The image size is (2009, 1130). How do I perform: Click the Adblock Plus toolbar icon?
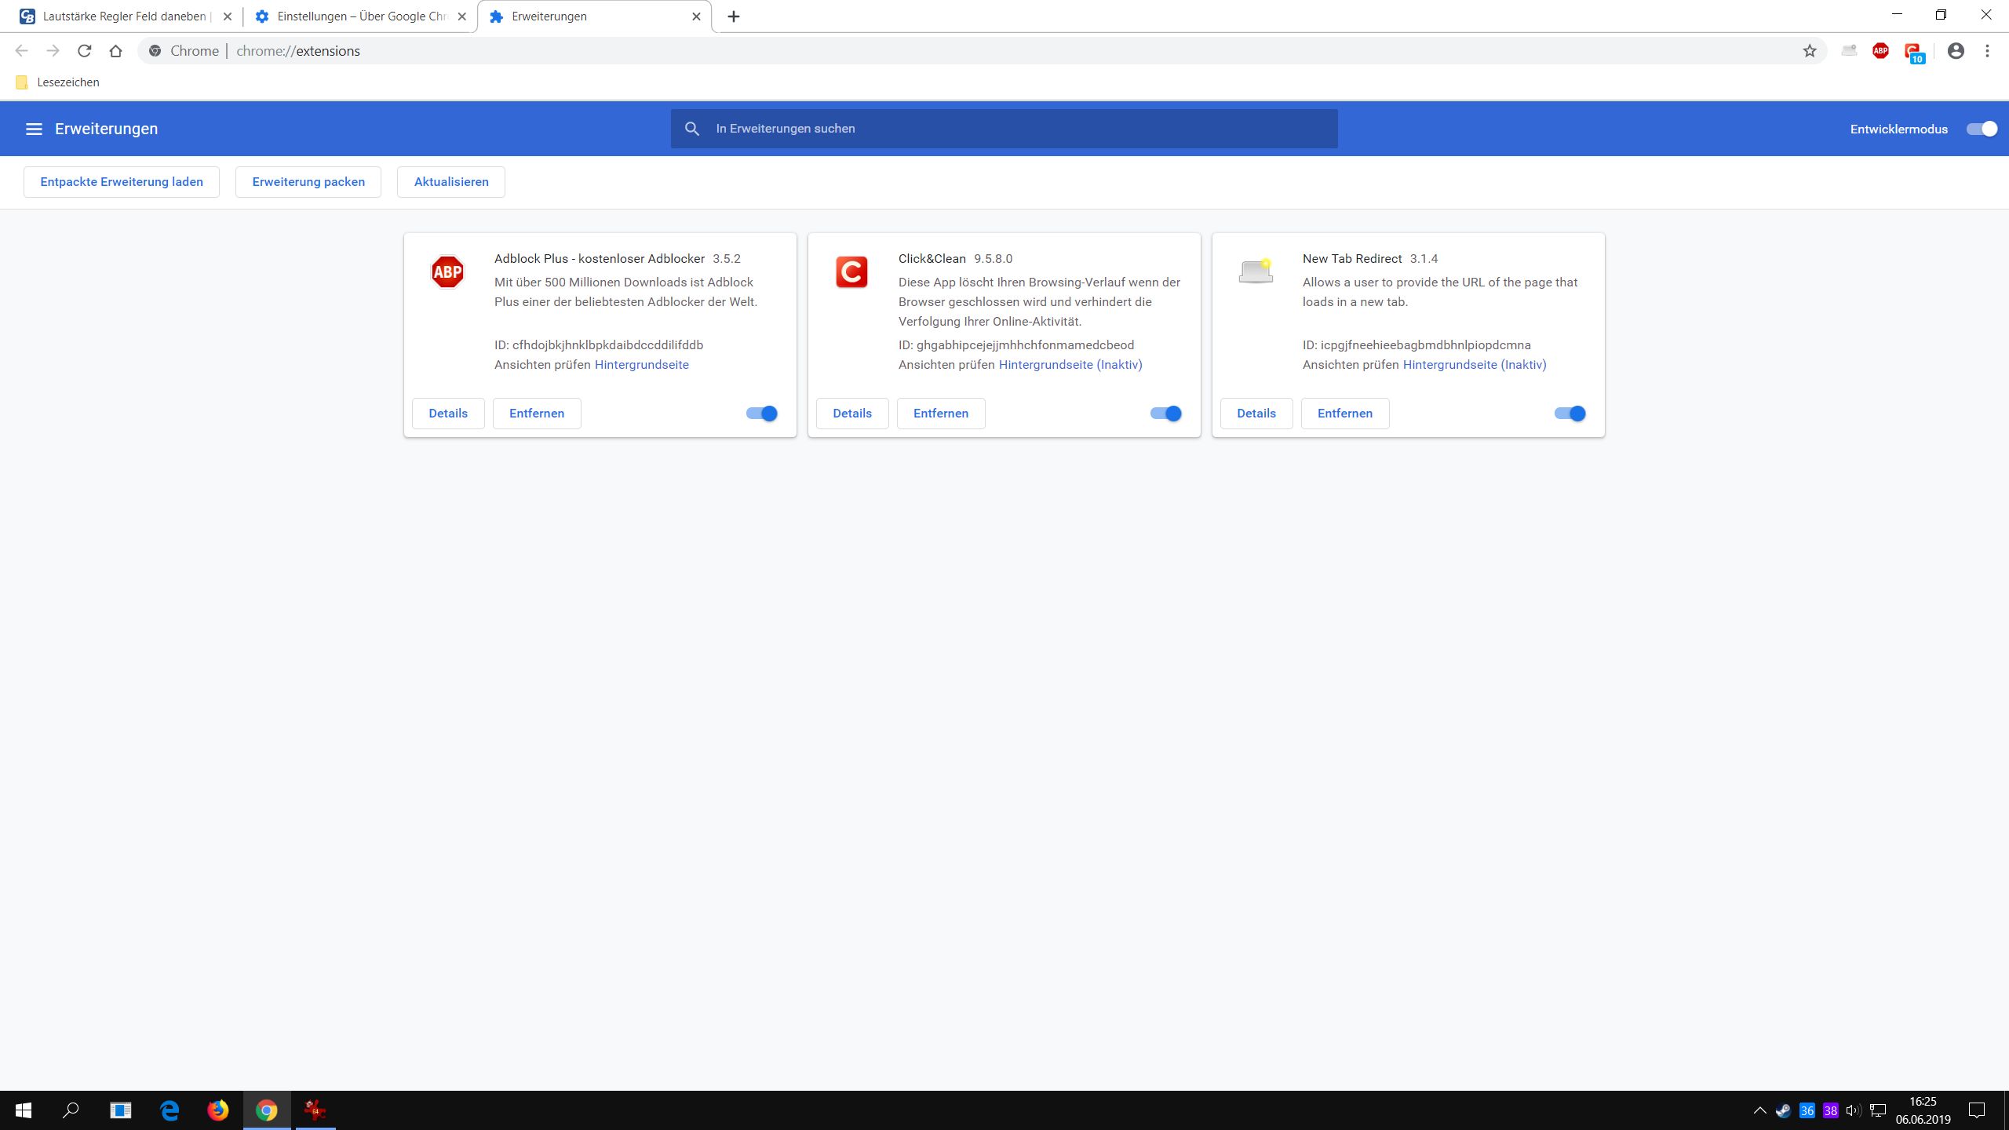tap(1880, 51)
